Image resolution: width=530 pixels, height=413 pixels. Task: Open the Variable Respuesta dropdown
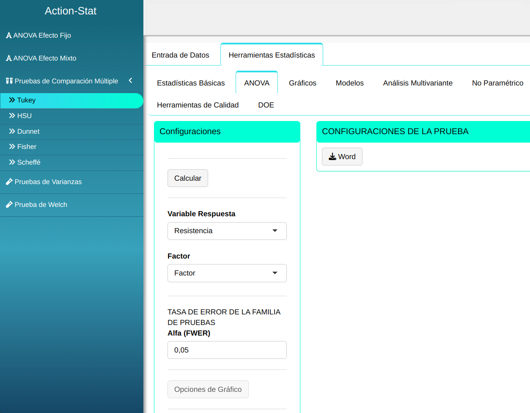[227, 231]
